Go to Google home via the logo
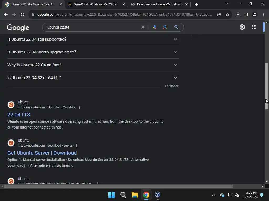 pyautogui.click(x=18, y=27)
